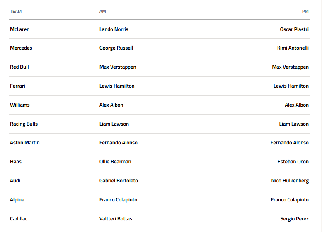Select Lewis Hamilton in the PM column
The width and height of the screenshot is (322, 232).
tap(291, 86)
